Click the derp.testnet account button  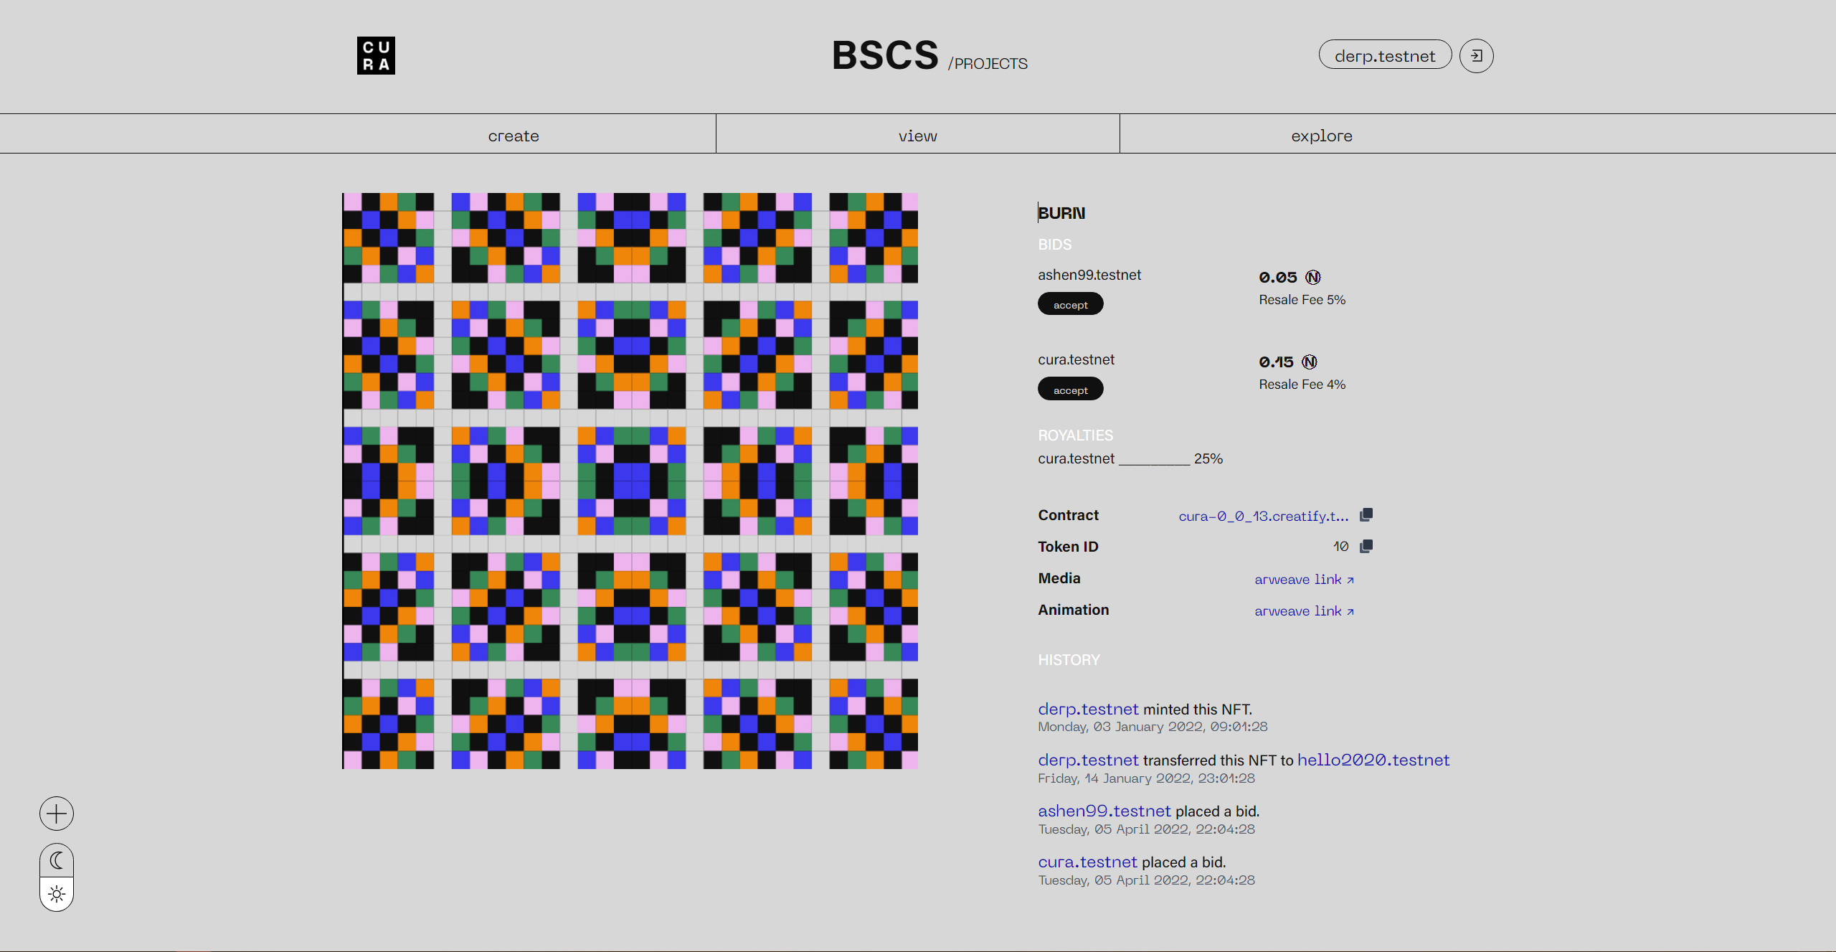point(1384,56)
